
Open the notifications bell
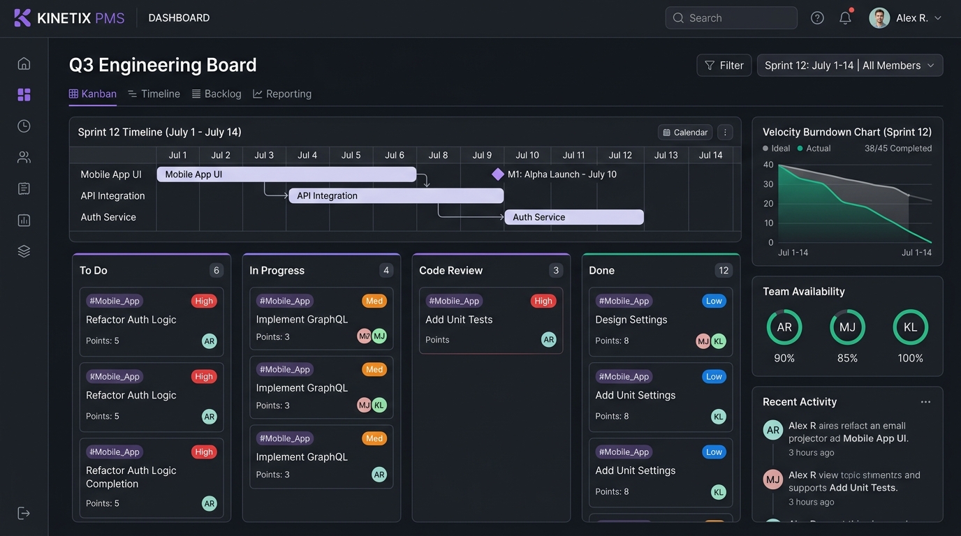pos(845,17)
